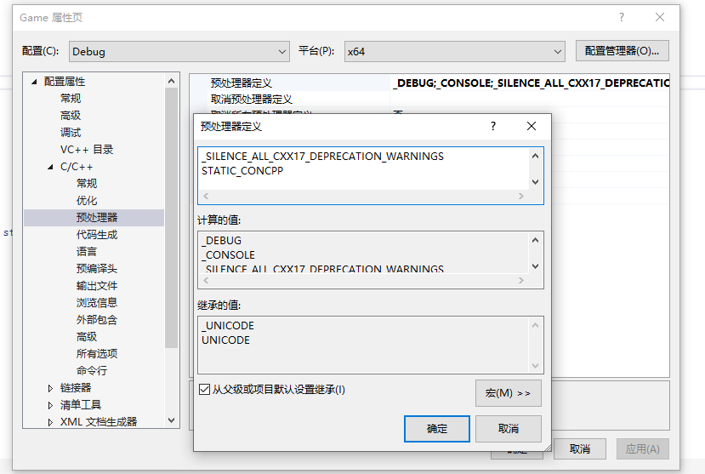Click the property tree scrollbar down arrow
The image size is (705, 474).
pos(171,420)
